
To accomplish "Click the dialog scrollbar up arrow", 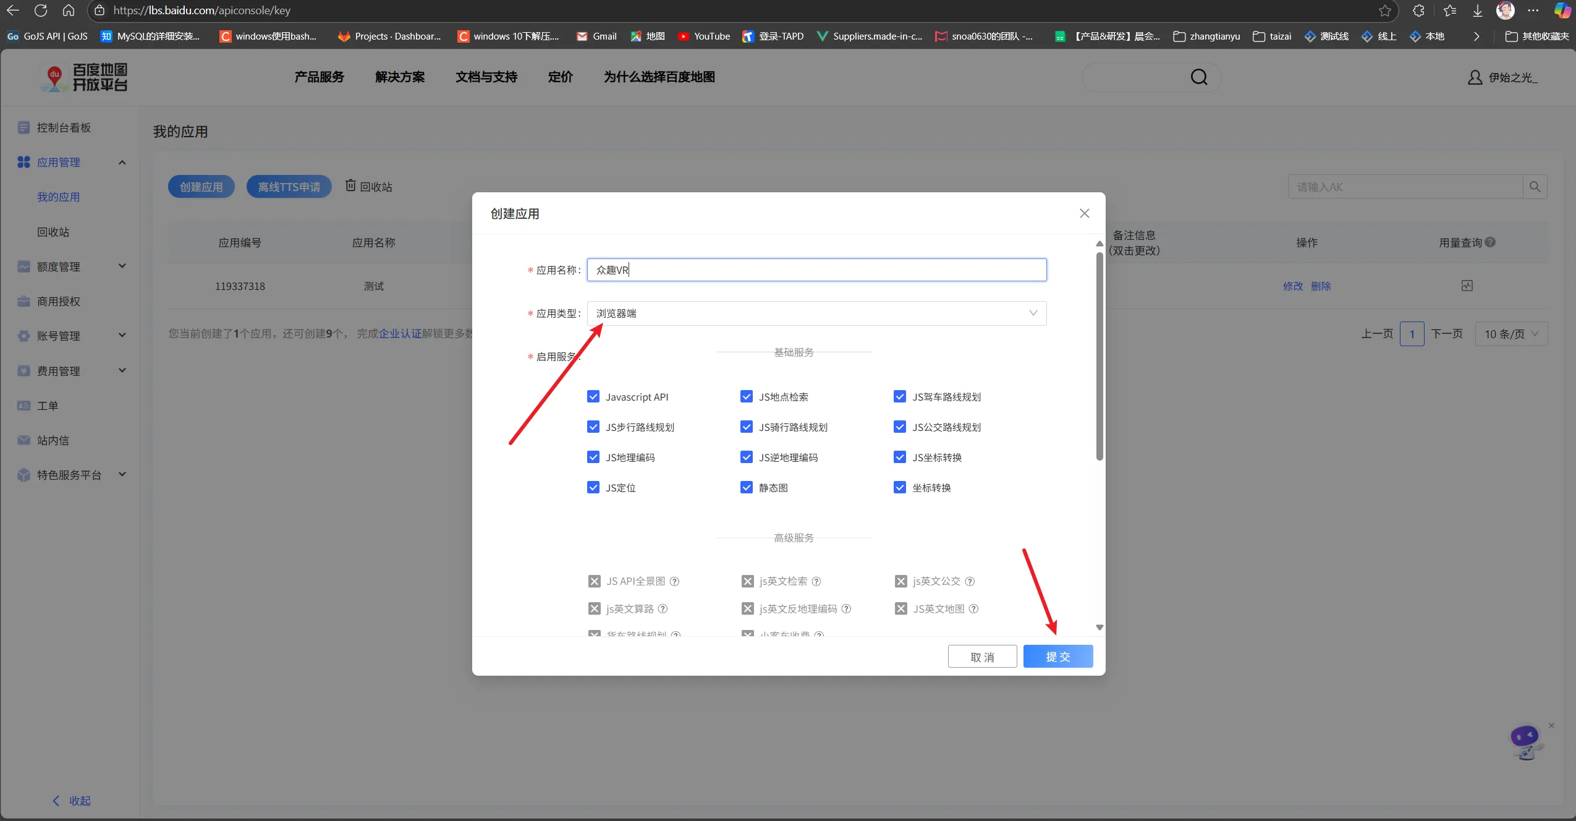I will click(x=1099, y=243).
